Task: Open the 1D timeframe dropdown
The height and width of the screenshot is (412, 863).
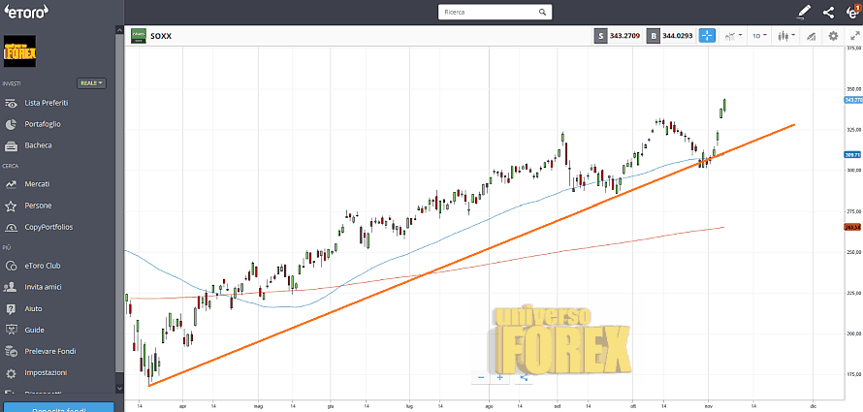Action: [x=759, y=36]
